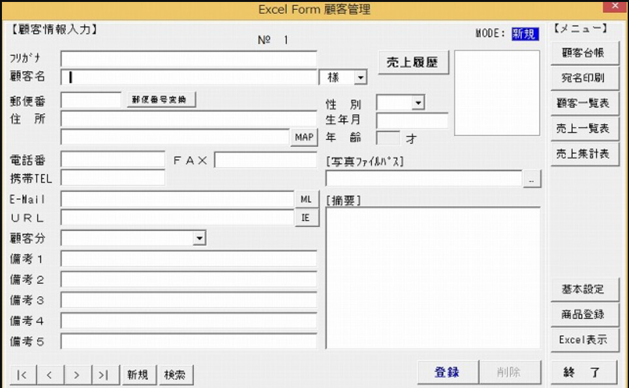Click Excel表示 show Excel button
The image size is (629, 388).
(584, 340)
